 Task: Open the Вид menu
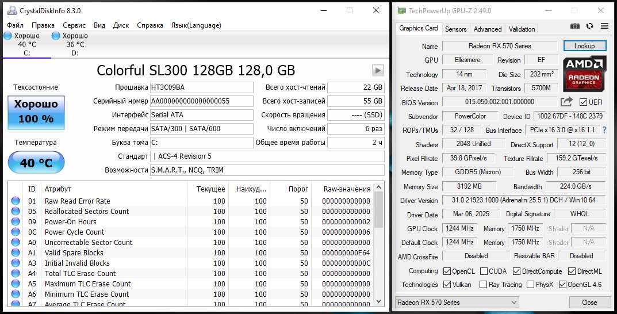click(99, 25)
